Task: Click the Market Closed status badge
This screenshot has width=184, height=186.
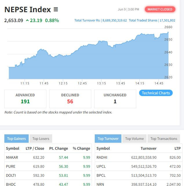Action: [x=160, y=9]
